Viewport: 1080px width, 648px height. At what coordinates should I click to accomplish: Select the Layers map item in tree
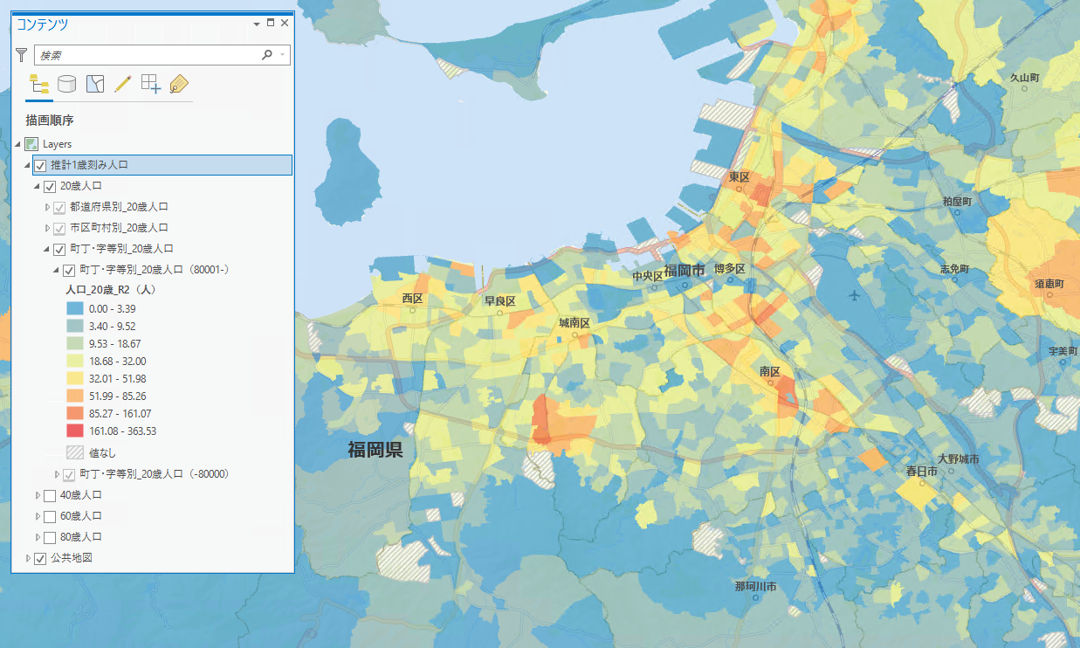click(57, 144)
